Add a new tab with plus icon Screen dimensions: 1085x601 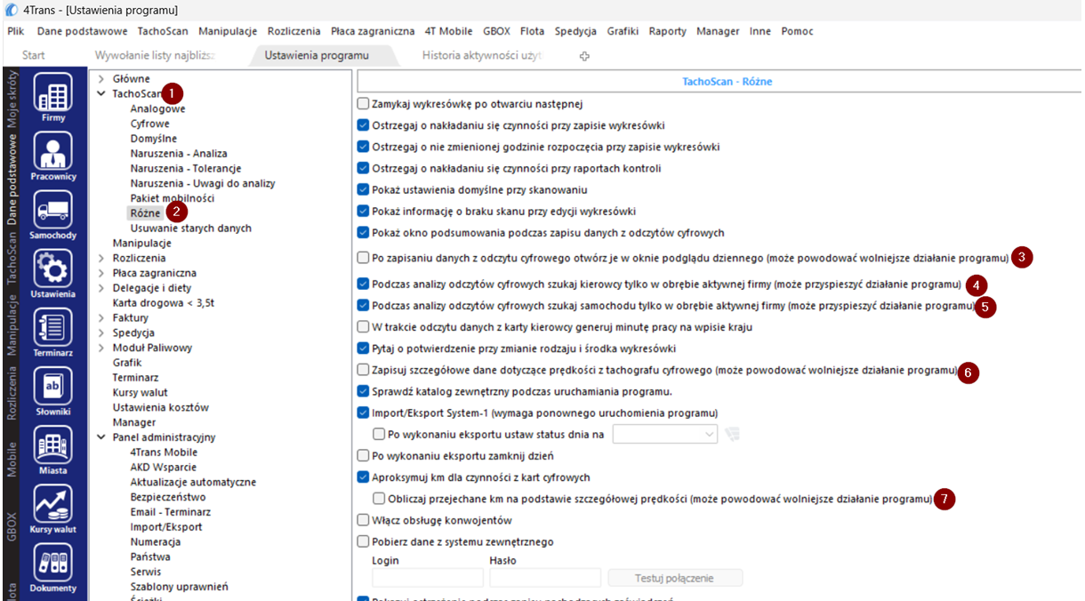click(584, 56)
